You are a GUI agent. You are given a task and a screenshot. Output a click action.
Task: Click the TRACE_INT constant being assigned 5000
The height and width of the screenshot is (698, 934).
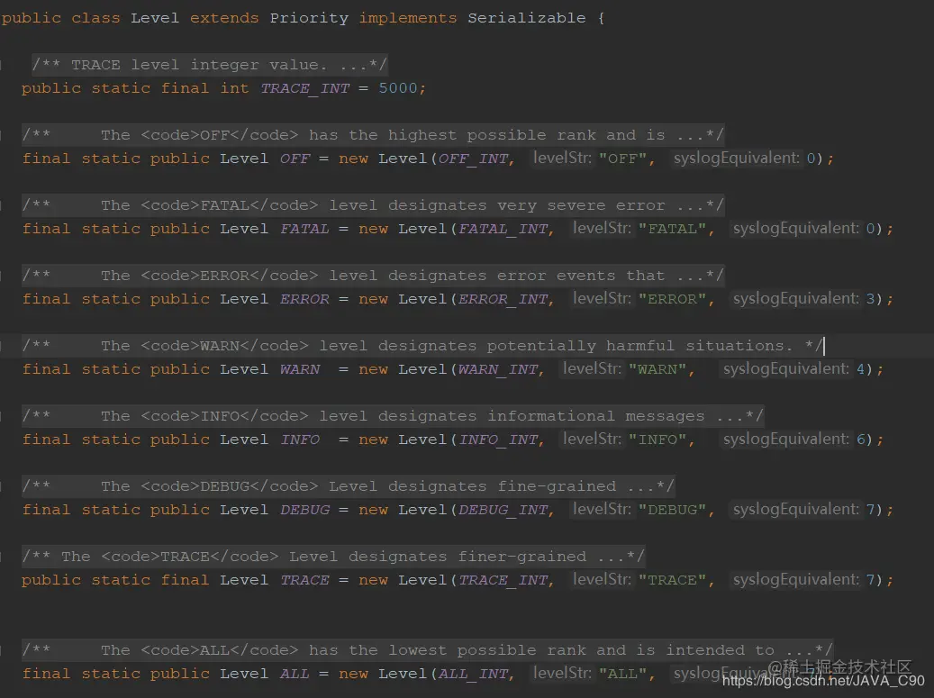pyautogui.click(x=305, y=88)
